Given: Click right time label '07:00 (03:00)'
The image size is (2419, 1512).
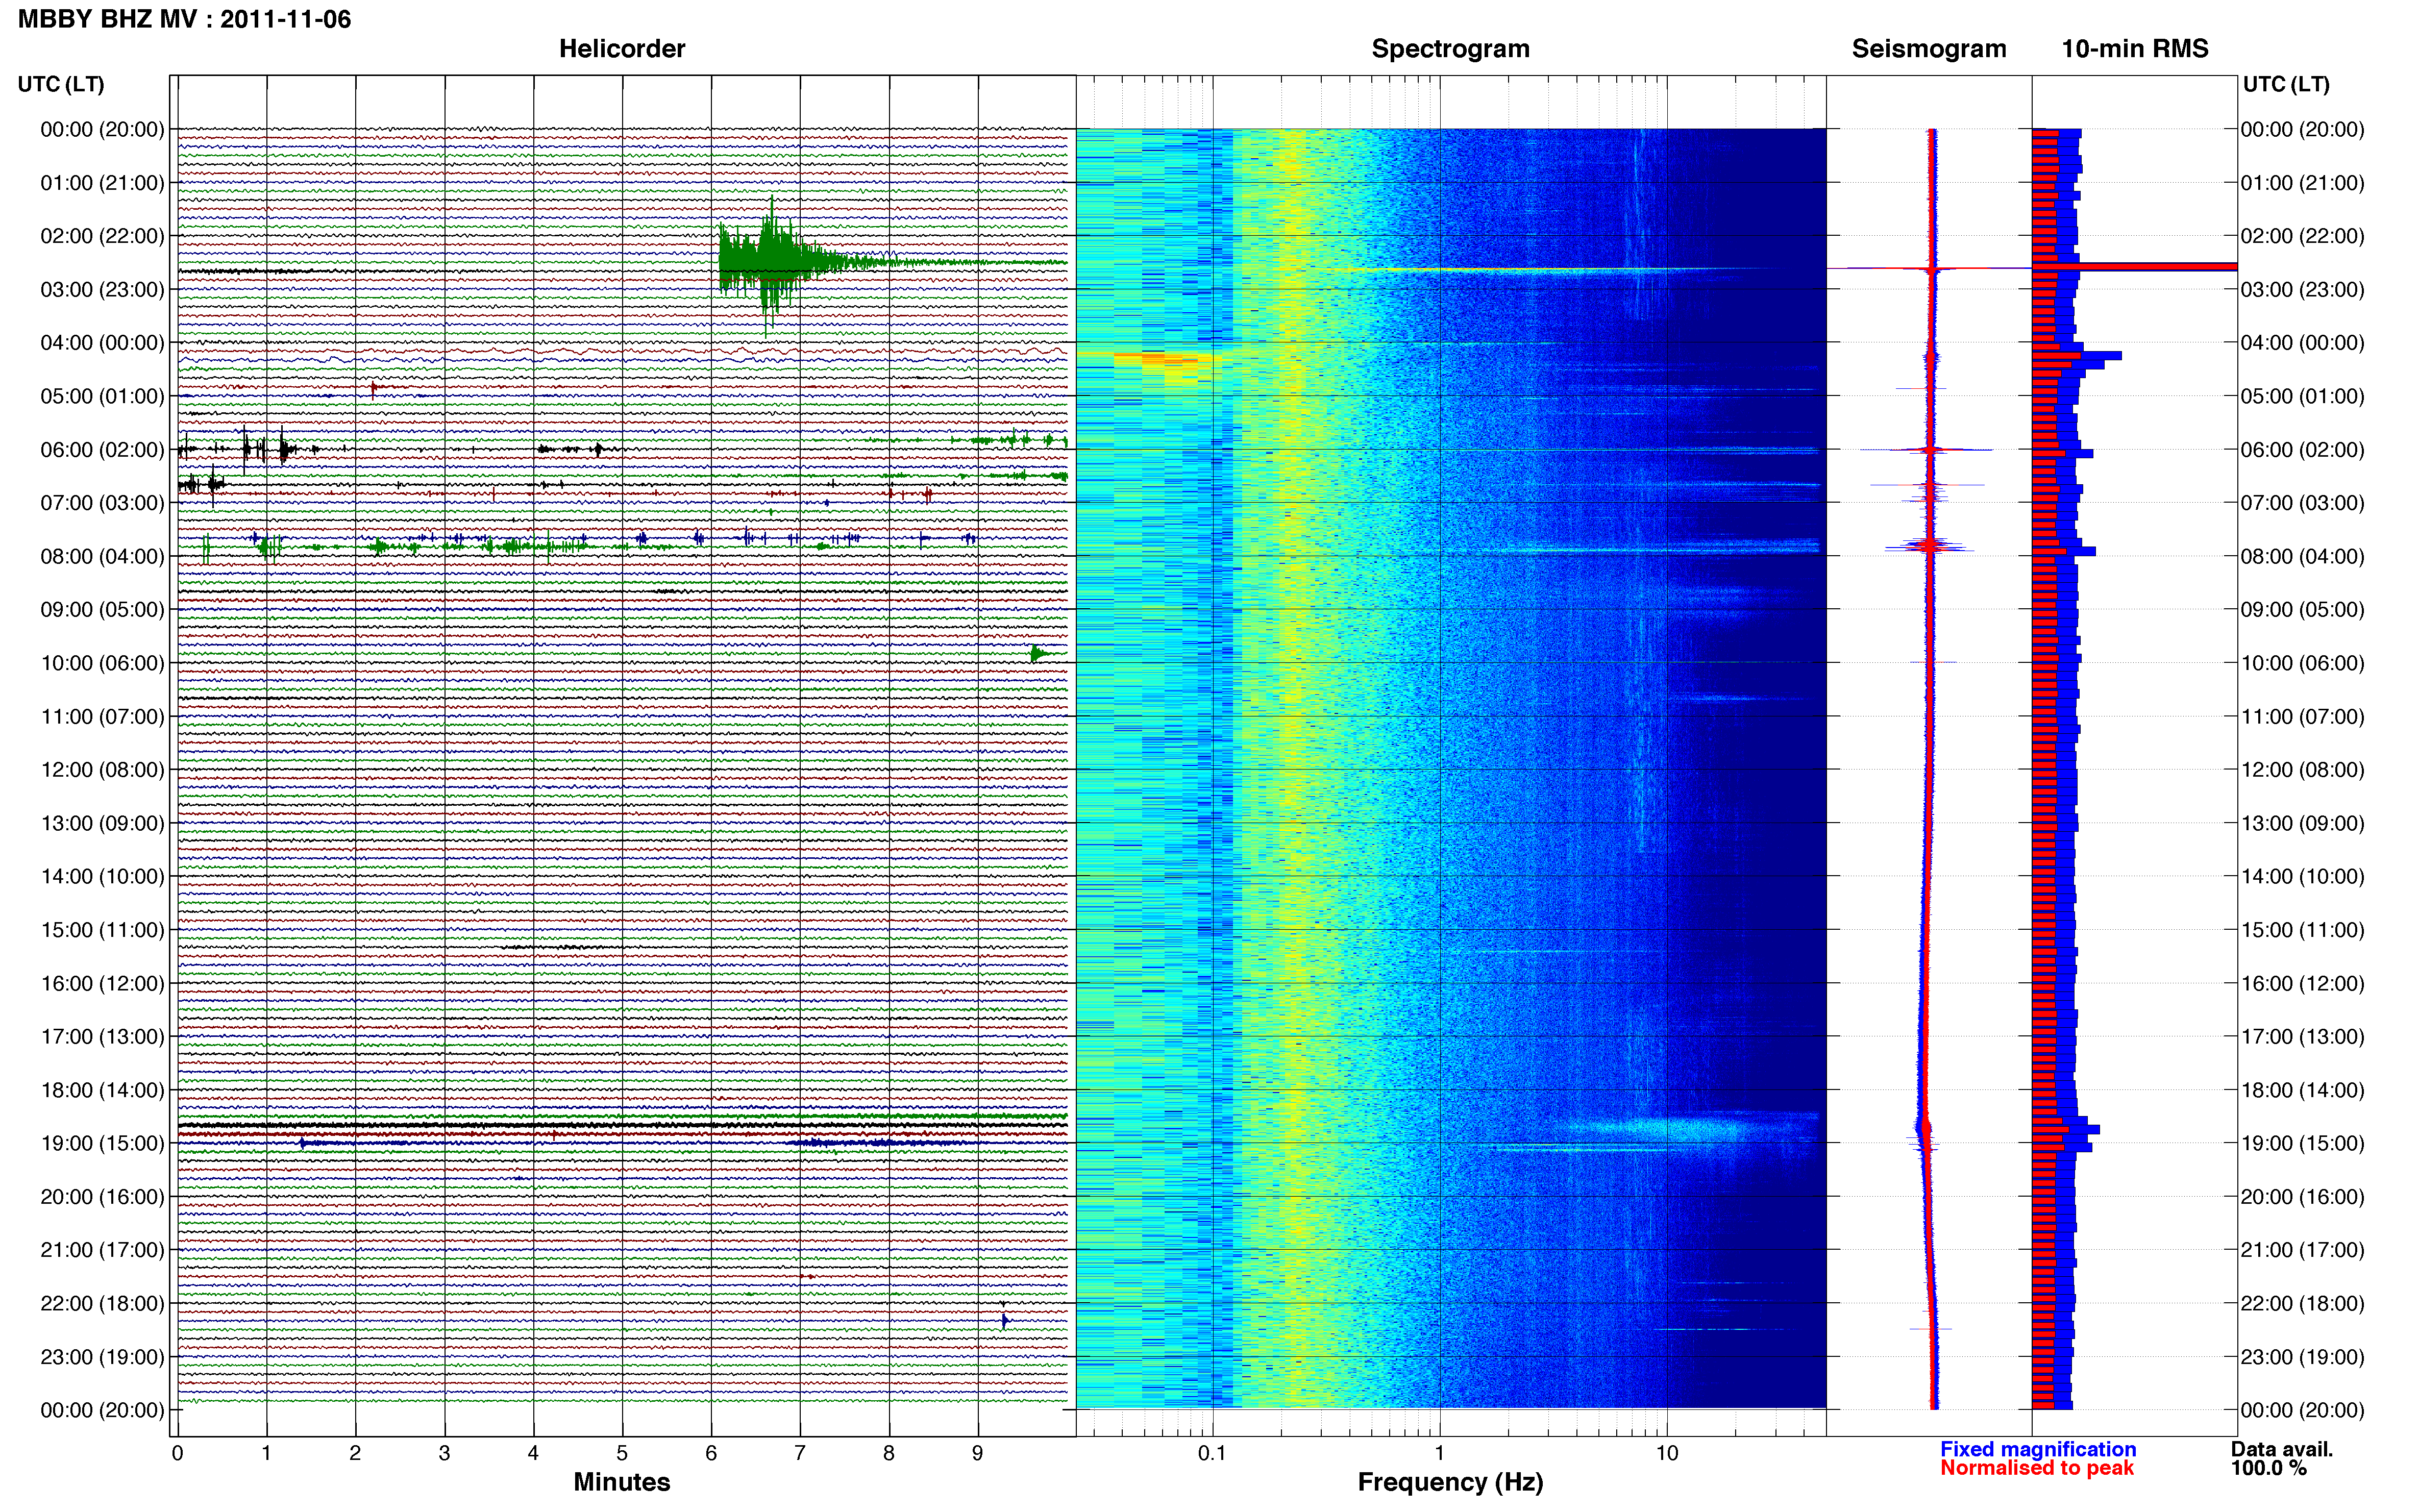Looking at the screenshot, I should pyautogui.click(x=2303, y=503).
